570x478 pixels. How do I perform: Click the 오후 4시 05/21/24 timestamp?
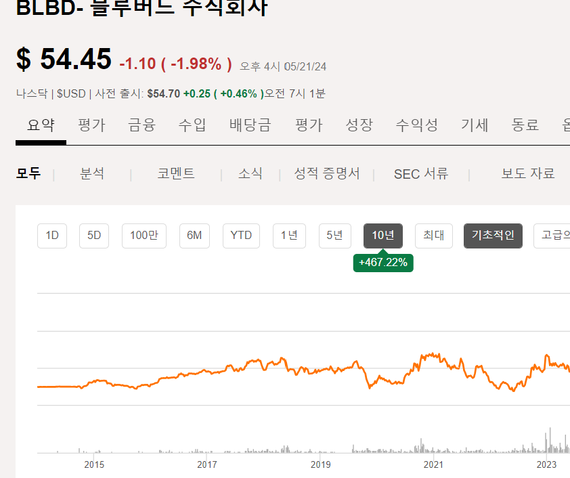click(x=283, y=66)
